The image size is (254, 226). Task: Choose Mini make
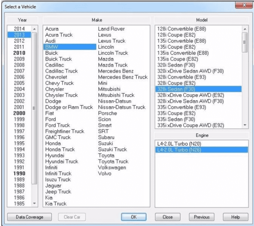coord(103,83)
